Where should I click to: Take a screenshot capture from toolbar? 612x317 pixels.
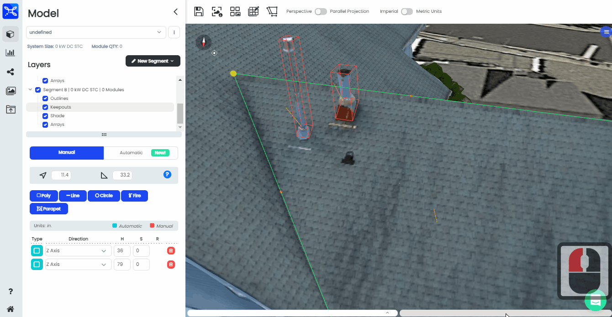click(217, 11)
